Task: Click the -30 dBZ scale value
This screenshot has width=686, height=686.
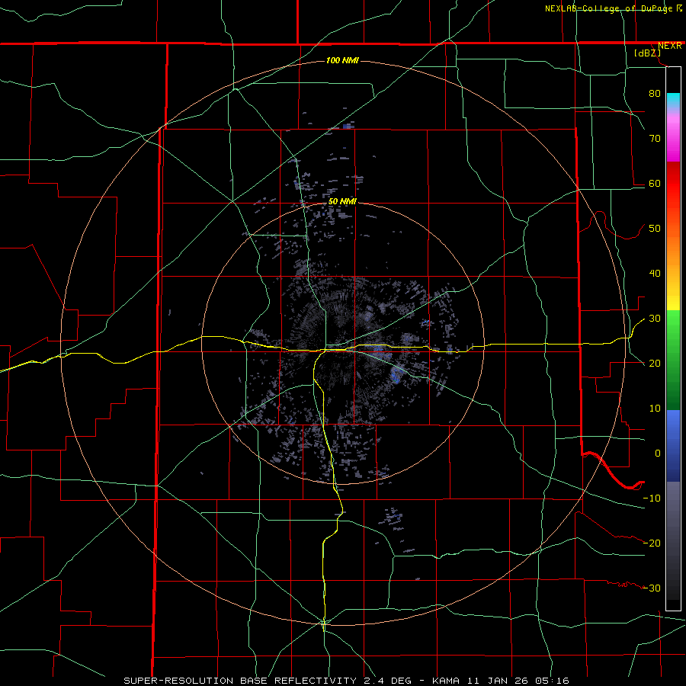Action: (x=652, y=588)
